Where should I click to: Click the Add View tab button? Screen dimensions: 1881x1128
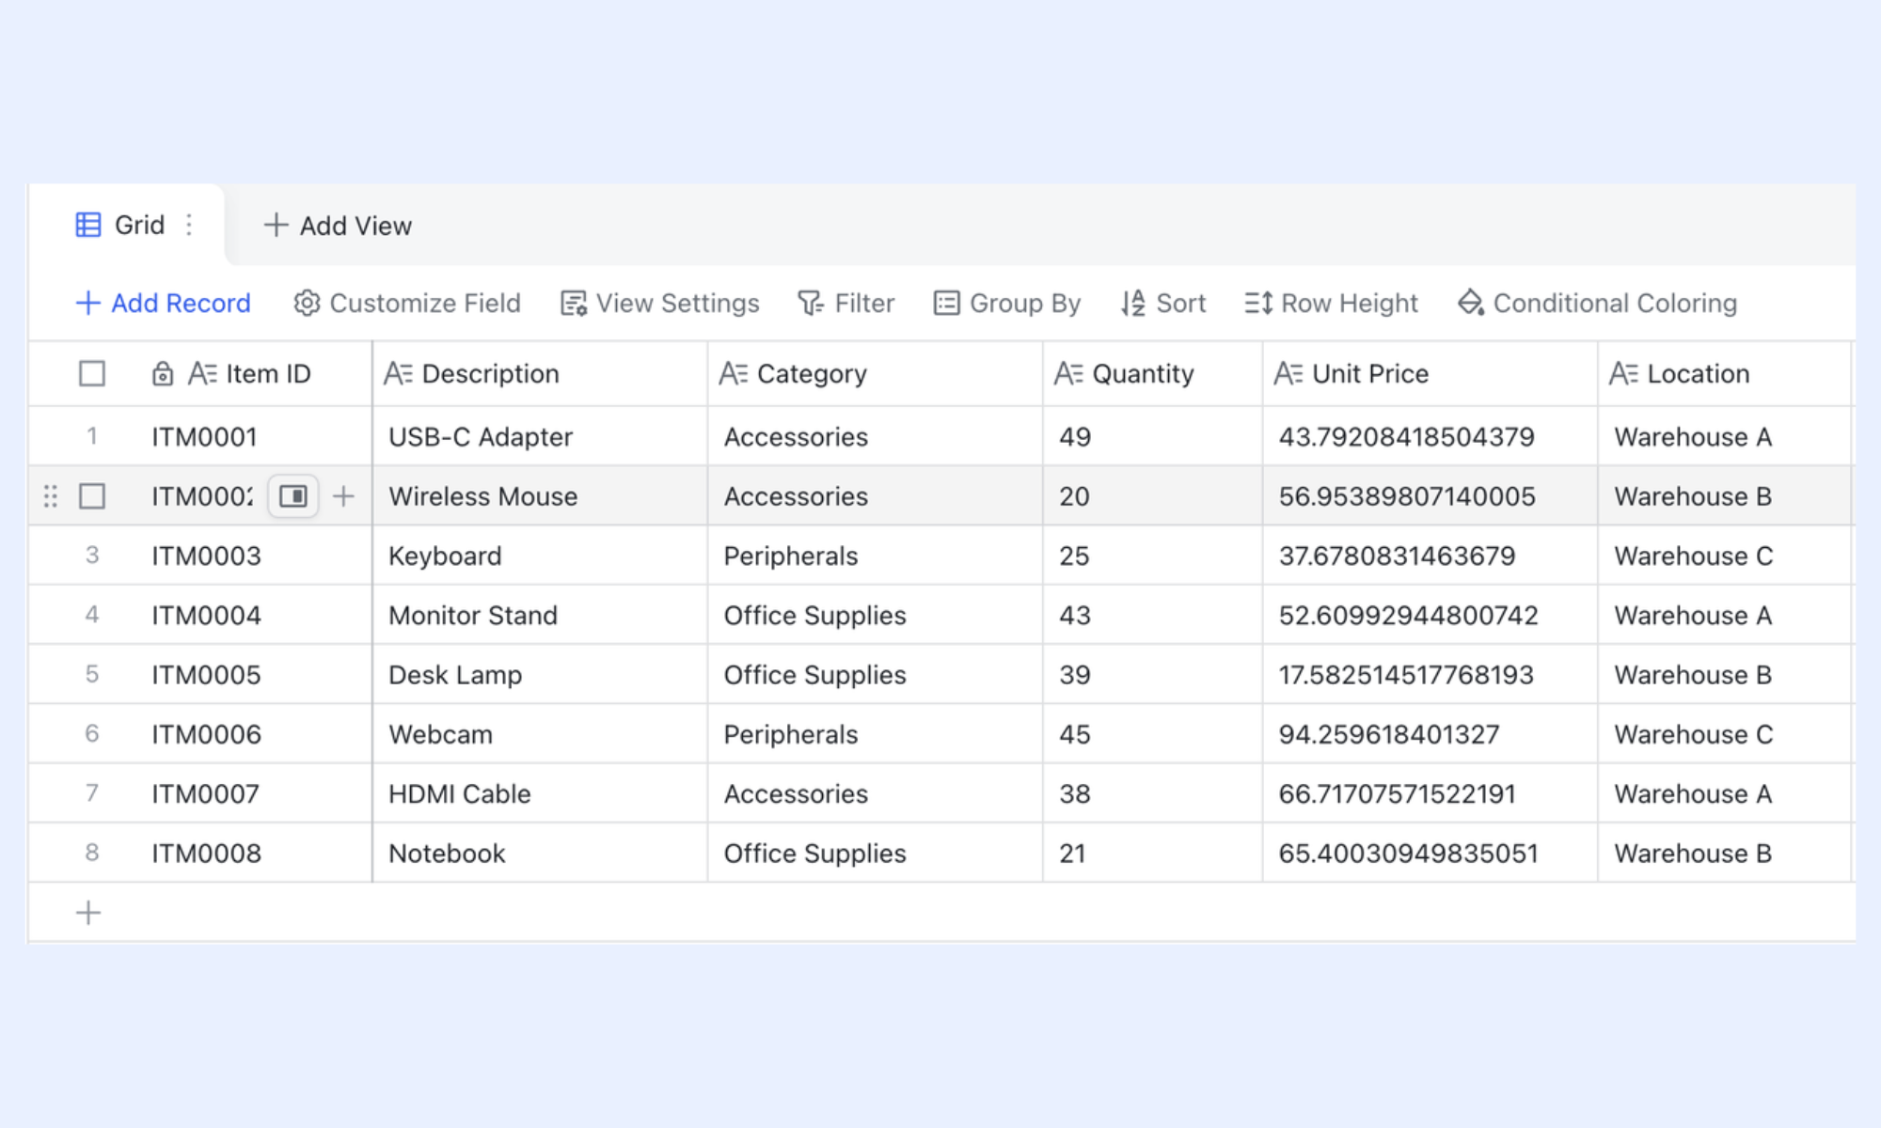[x=338, y=225]
